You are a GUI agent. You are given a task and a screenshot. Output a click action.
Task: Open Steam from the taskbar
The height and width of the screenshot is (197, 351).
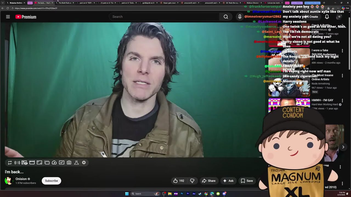(x=200, y=194)
